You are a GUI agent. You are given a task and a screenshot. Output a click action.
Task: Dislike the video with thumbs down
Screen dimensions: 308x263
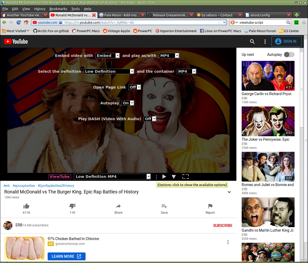coord(72,206)
